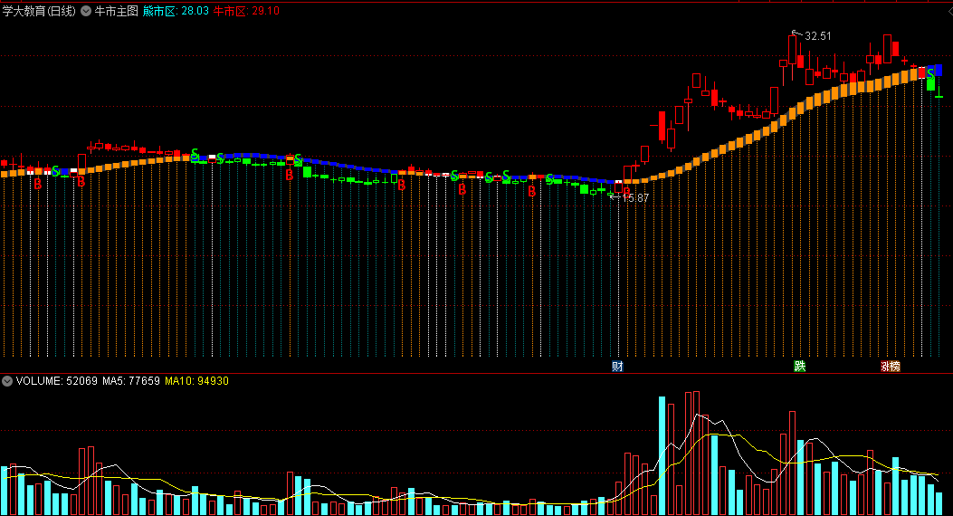Click the orange 榜 event marker
953x516 pixels.
coord(895,366)
